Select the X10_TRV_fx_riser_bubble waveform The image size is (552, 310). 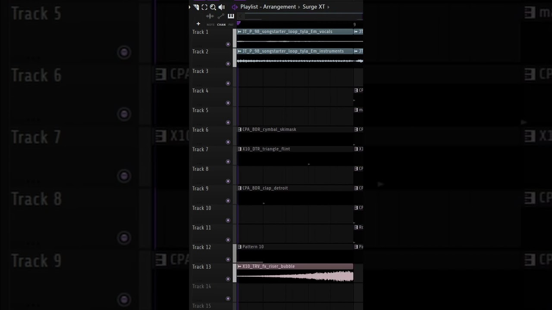295,276
